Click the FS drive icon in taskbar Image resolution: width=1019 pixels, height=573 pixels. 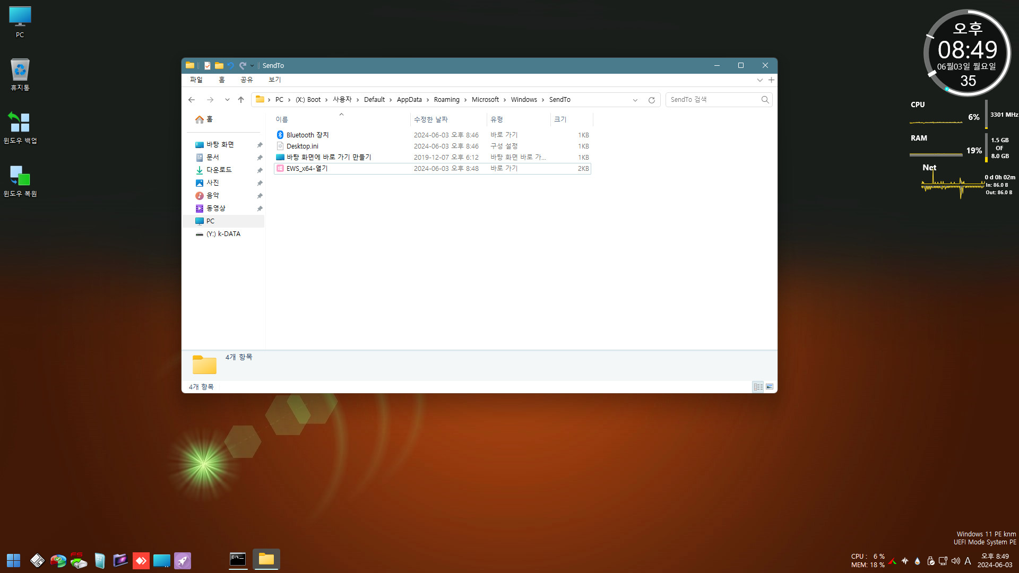[79, 560]
